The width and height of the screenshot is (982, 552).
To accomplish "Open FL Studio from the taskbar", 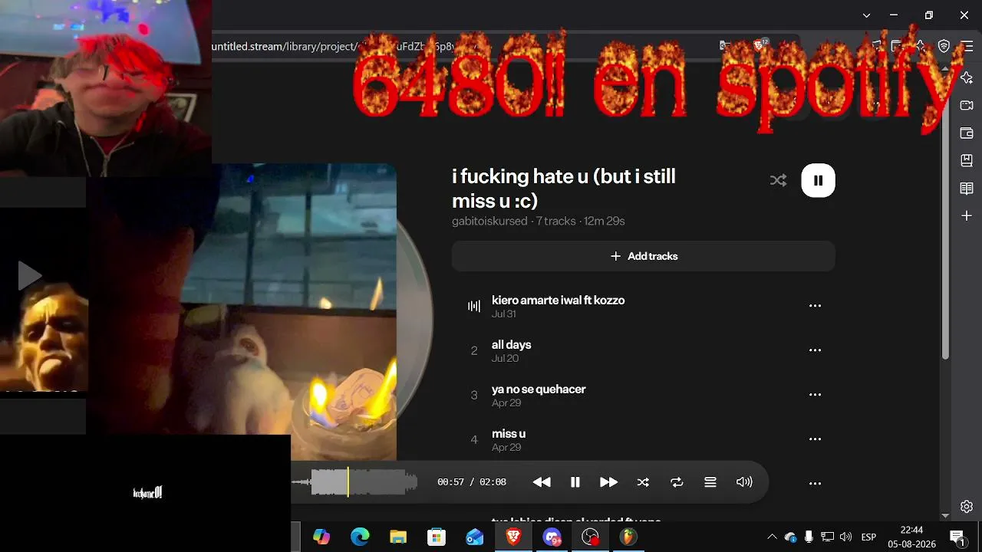I will (x=628, y=537).
